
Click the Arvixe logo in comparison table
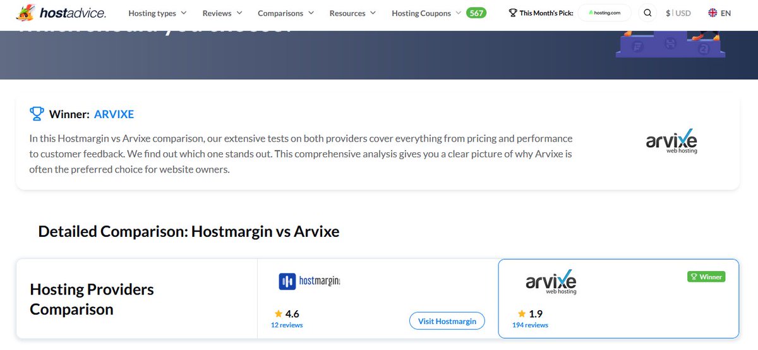[551, 282]
